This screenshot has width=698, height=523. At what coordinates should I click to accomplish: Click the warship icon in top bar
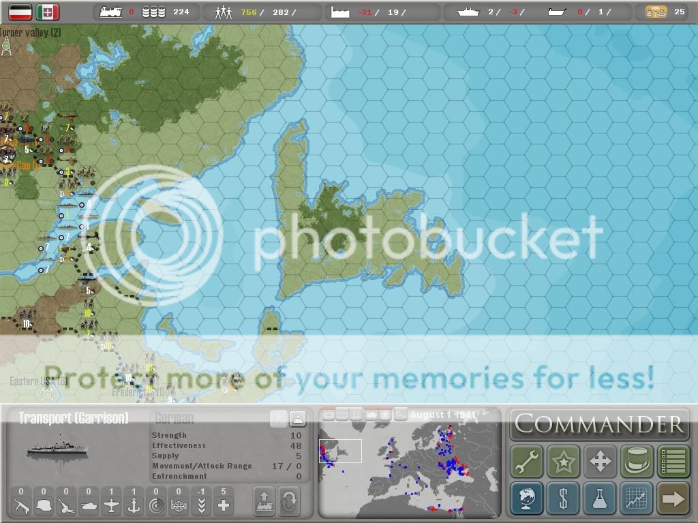468,12
